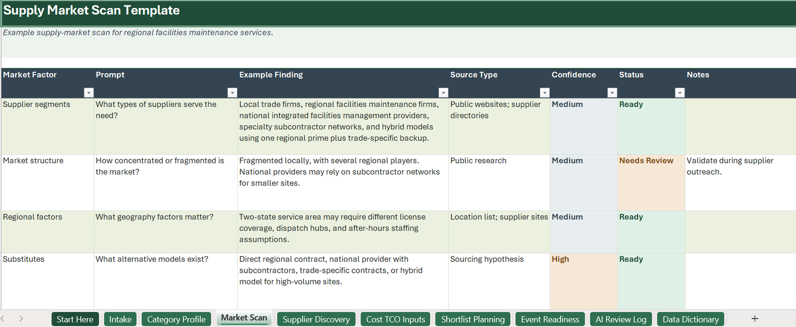Select the Needs Review status cell
This screenshot has height=327, width=796.
pyautogui.click(x=651, y=183)
